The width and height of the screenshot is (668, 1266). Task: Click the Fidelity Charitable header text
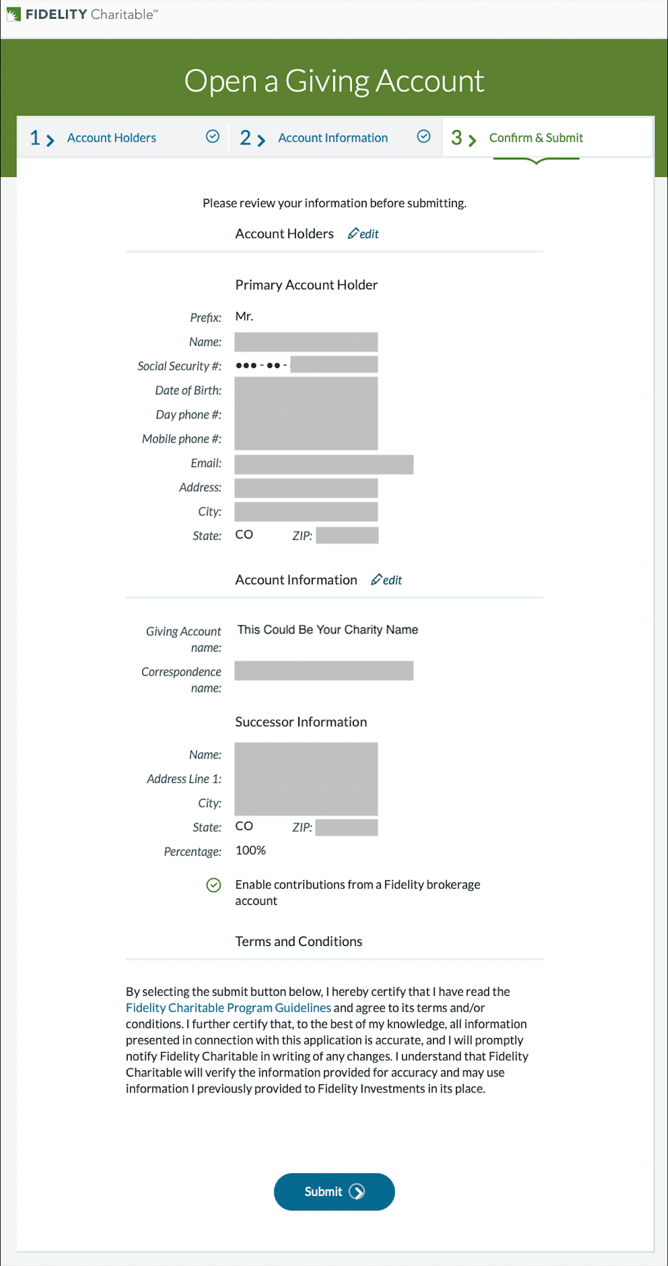[91, 15]
